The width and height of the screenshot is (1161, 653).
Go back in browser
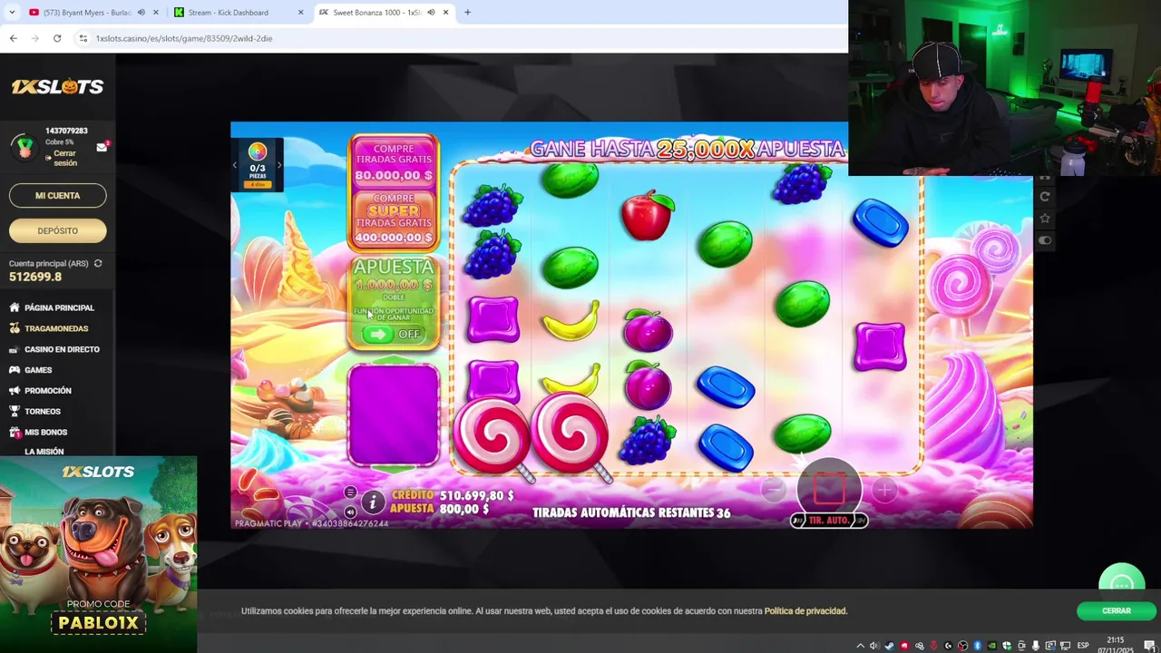click(x=13, y=38)
